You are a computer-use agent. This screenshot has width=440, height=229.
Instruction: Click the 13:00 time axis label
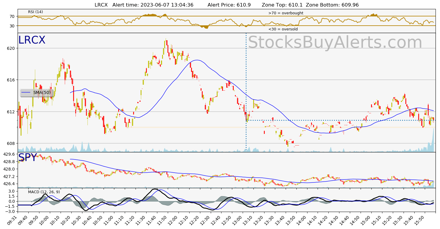(x=238, y=220)
